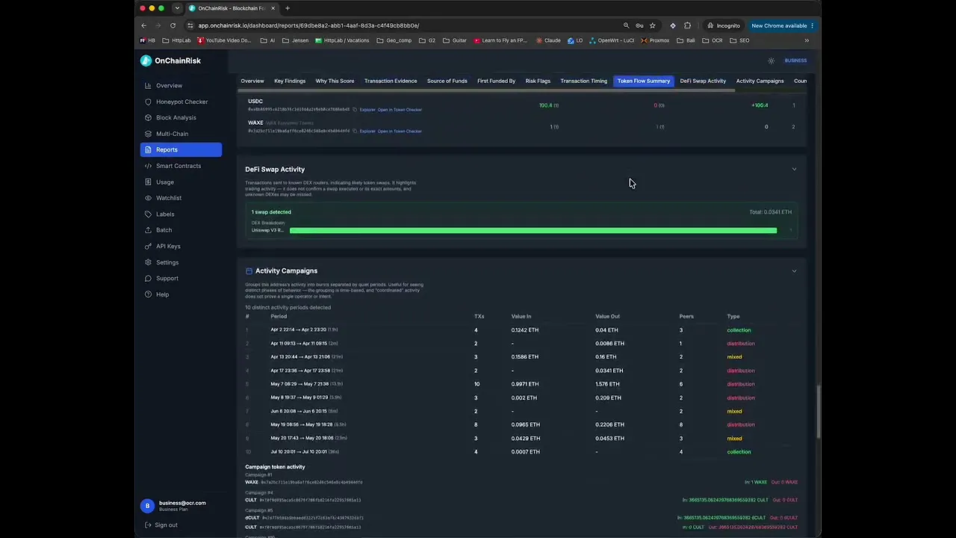956x538 pixels.
Task: Open the report Overview tab
Action: (x=252, y=81)
